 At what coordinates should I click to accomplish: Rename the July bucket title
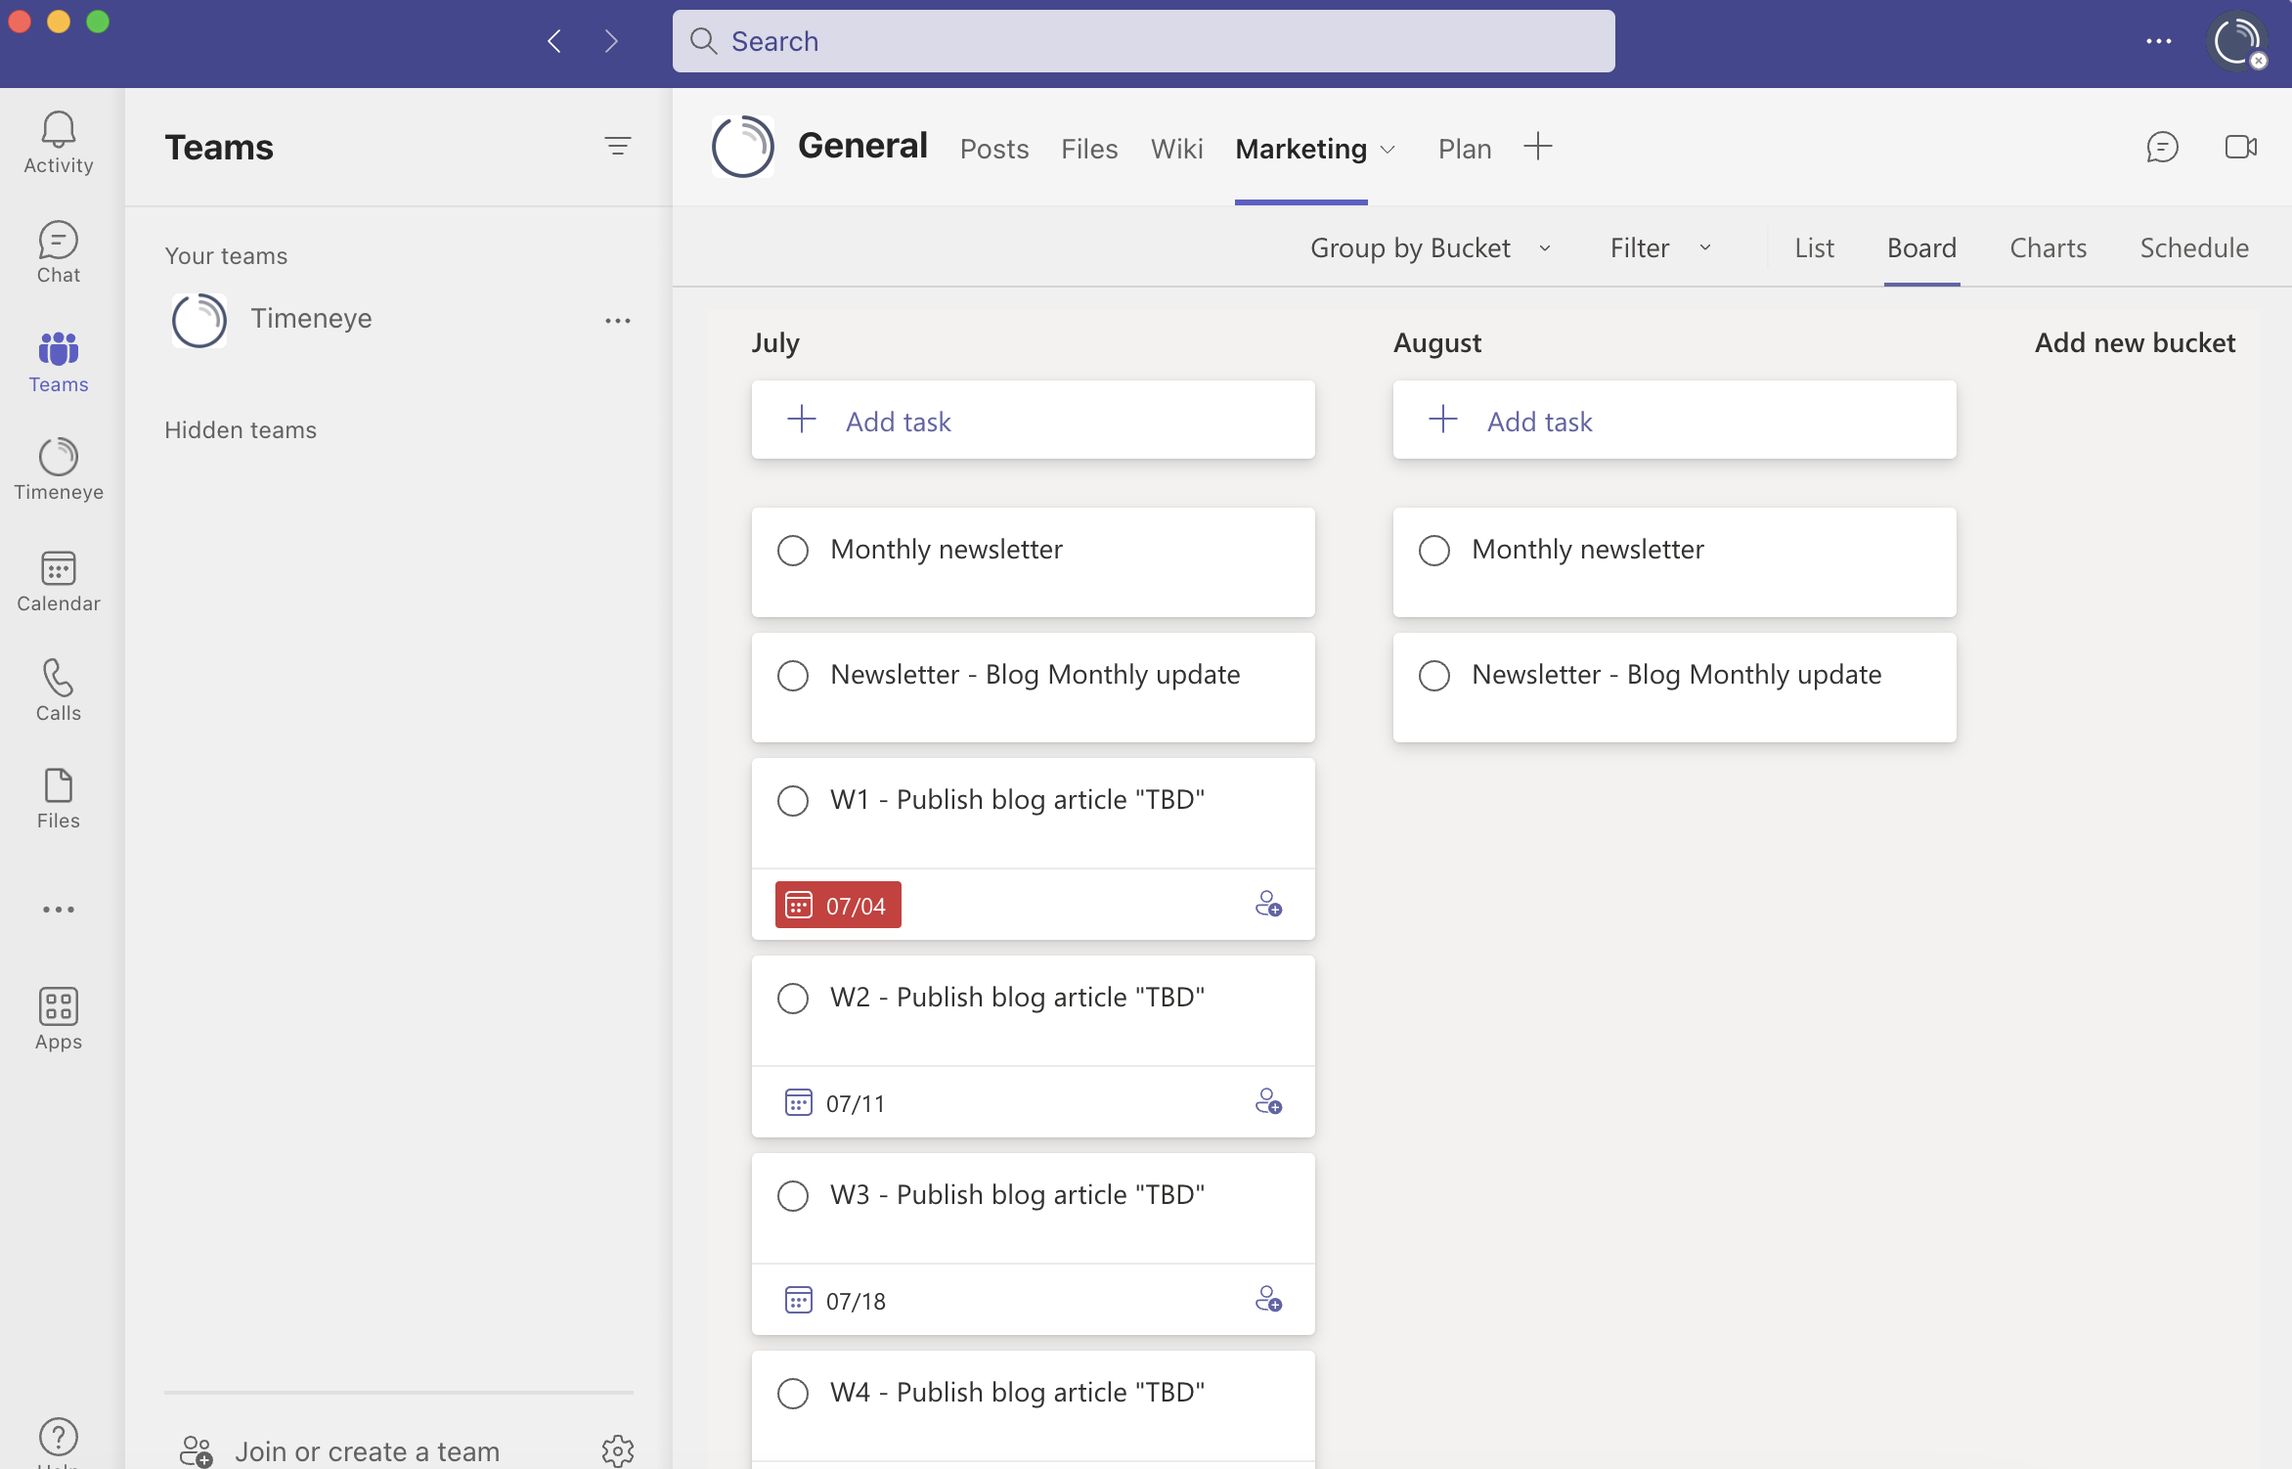pos(775,343)
